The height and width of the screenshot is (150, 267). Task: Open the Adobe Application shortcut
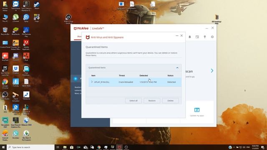[x=26, y=45]
